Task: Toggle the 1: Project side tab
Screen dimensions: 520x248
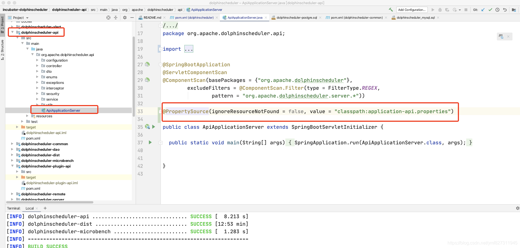Action: (3, 25)
